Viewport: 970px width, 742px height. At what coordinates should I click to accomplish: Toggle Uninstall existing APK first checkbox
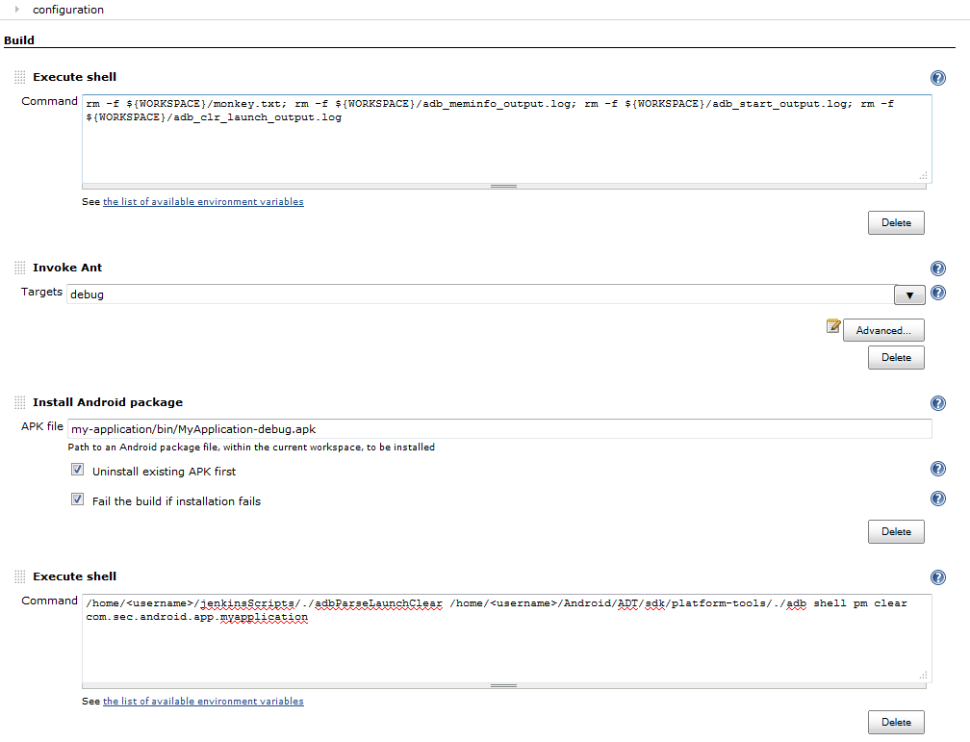77,469
